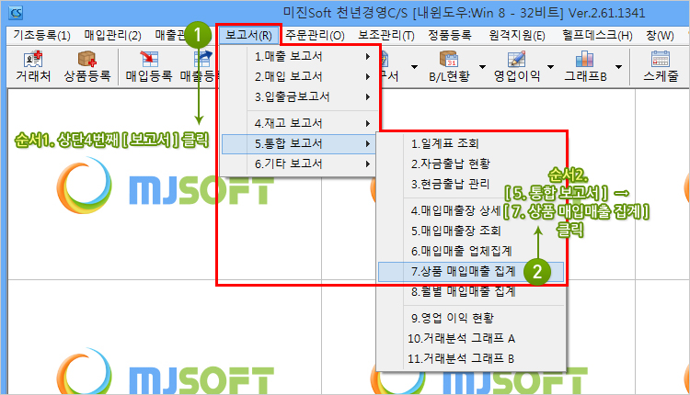The width and height of the screenshot is (690, 395).
Task: Select 10.거래분석 그래프 A entry
Action: (471, 338)
